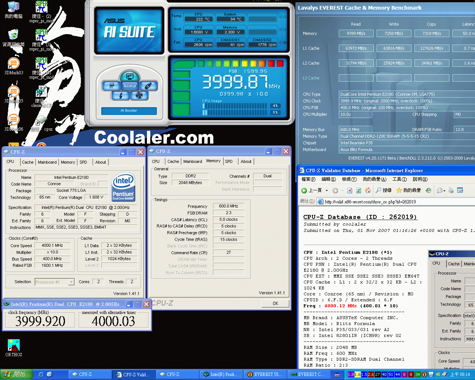The height and width of the screenshot is (380, 475).
Task: Click the L1 Cache Write 63816 MB/s value
Action: (394, 48)
